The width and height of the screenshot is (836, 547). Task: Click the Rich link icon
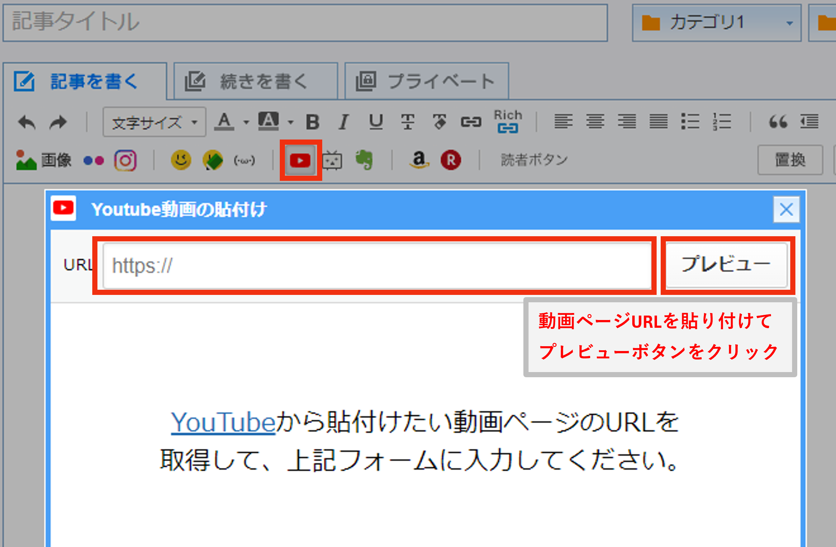pyautogui.click(x=508, y=121)
